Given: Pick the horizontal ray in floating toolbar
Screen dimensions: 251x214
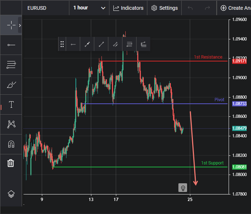Looking at the screenshot, I should coord(73,44).
